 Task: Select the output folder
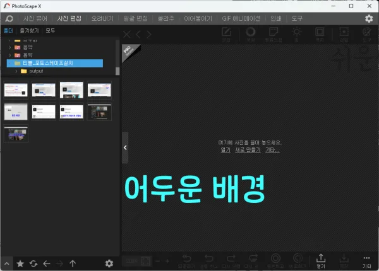[x=36, y=71]
